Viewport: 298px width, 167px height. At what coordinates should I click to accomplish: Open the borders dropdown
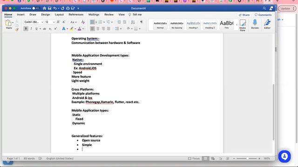pos(140,29)
